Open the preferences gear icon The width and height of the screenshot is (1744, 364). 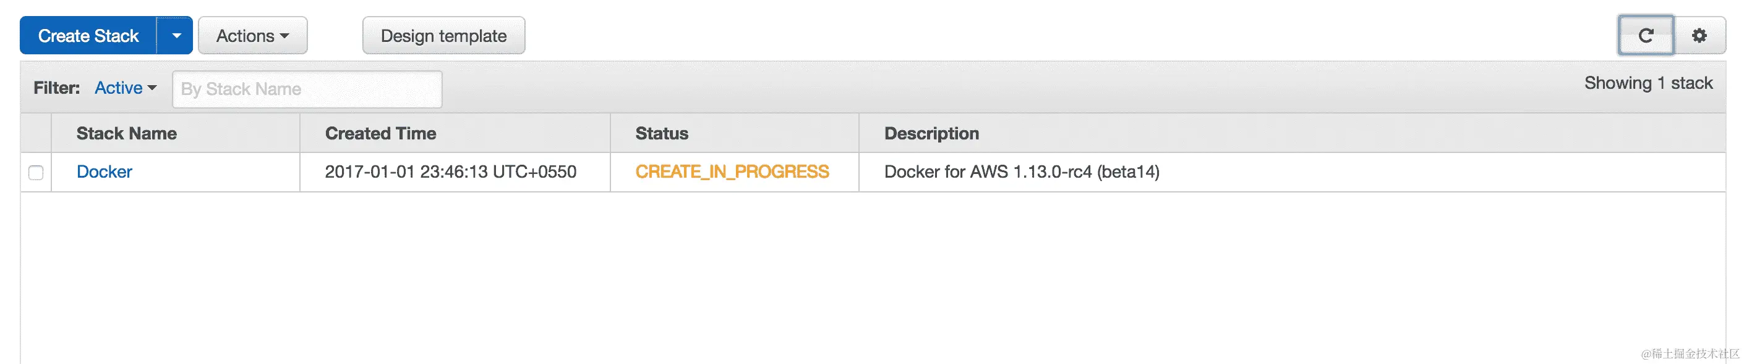point(1700,35)
